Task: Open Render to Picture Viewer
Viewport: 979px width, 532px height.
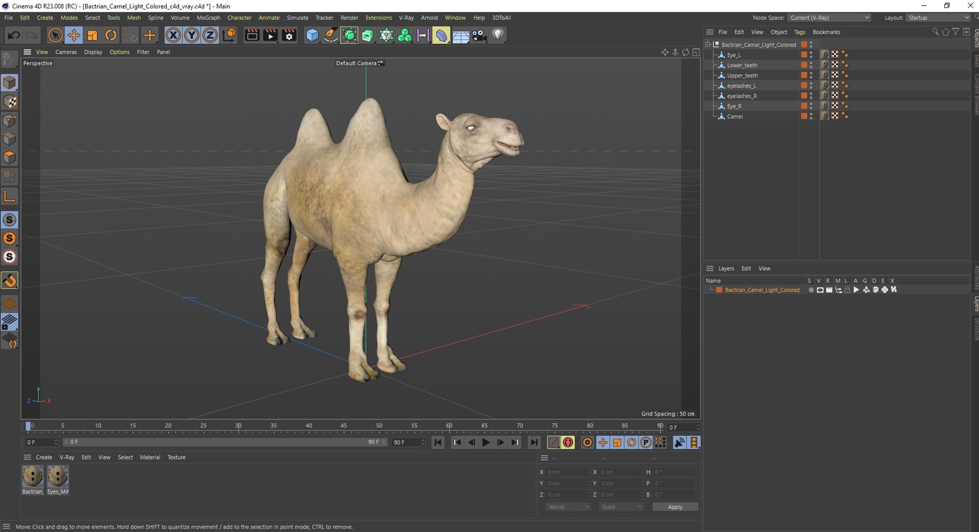Action: [x=270, y=35]
